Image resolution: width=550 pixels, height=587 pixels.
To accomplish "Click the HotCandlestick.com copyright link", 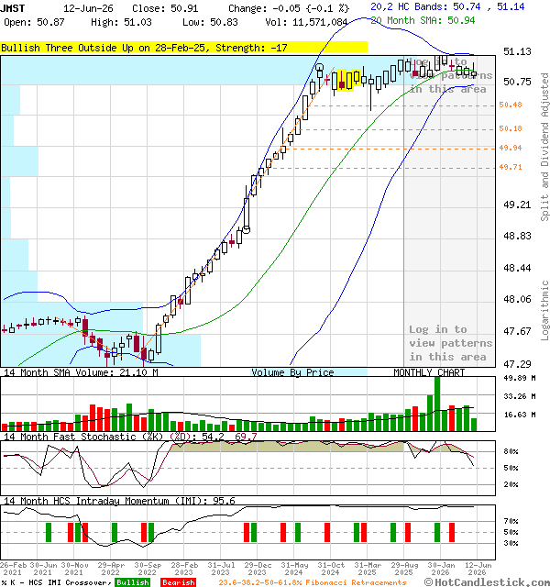I will [x=487, y=582].
